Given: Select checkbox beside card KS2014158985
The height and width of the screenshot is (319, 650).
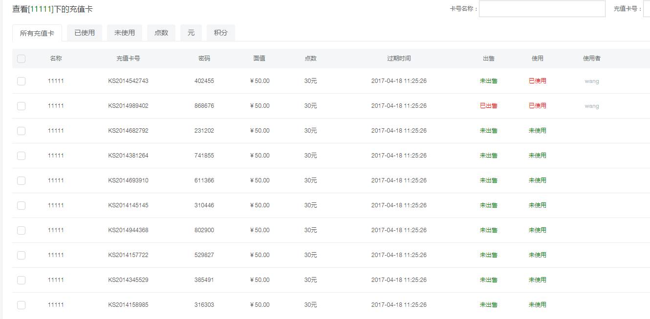Looking at the screenshot, I should (x=21, y=305).
